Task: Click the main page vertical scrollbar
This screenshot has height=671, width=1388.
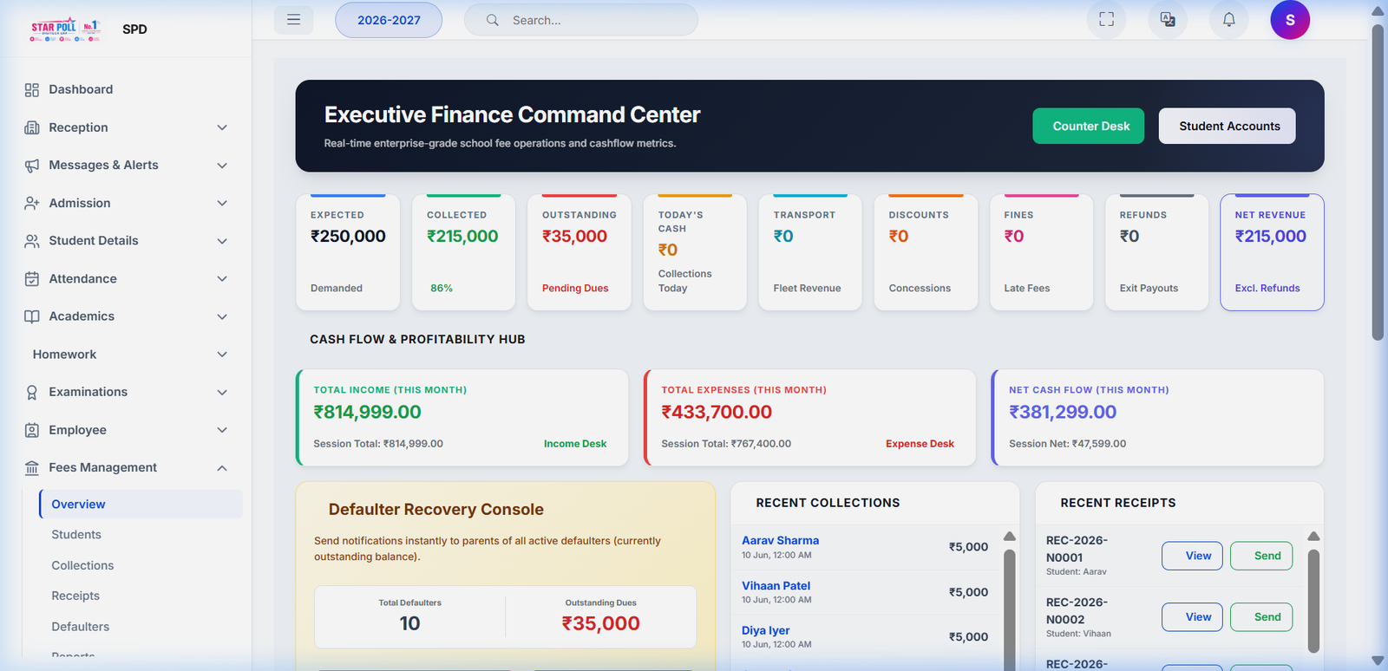Action: [x=1378, y=182]
